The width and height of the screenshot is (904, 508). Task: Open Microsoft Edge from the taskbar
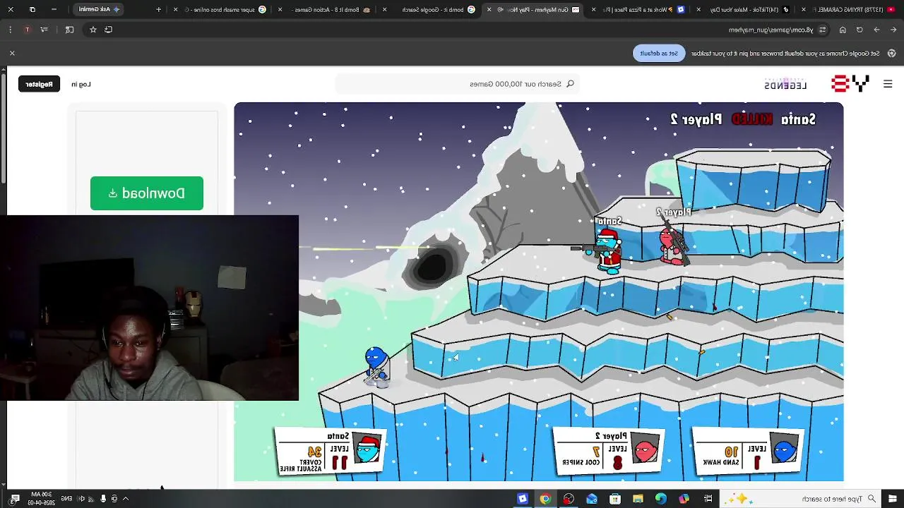(x=660, y=499)
